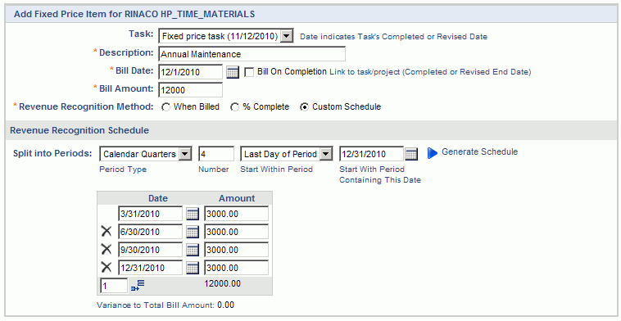This screenshot has height=321, width=621.
Task: Click the Bill Amount field showing 12000
Action: (191, 90)
